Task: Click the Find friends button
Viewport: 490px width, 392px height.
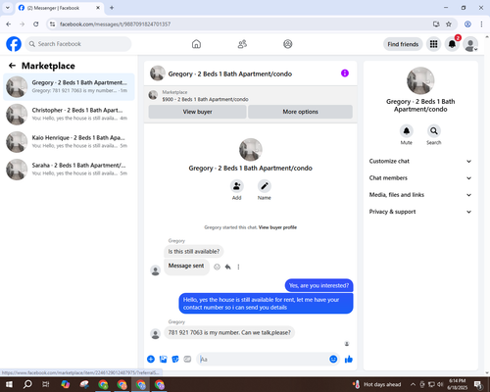Action: (403, 44)
